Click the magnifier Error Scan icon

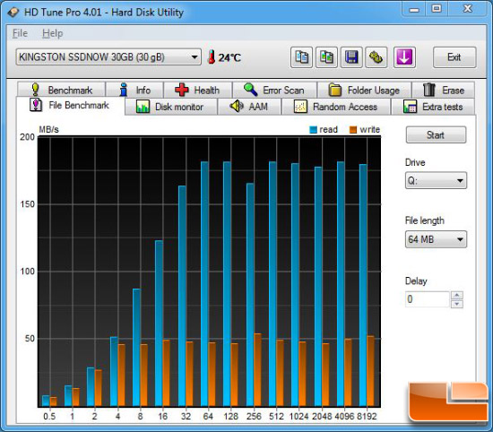click(x=251, y=90)
